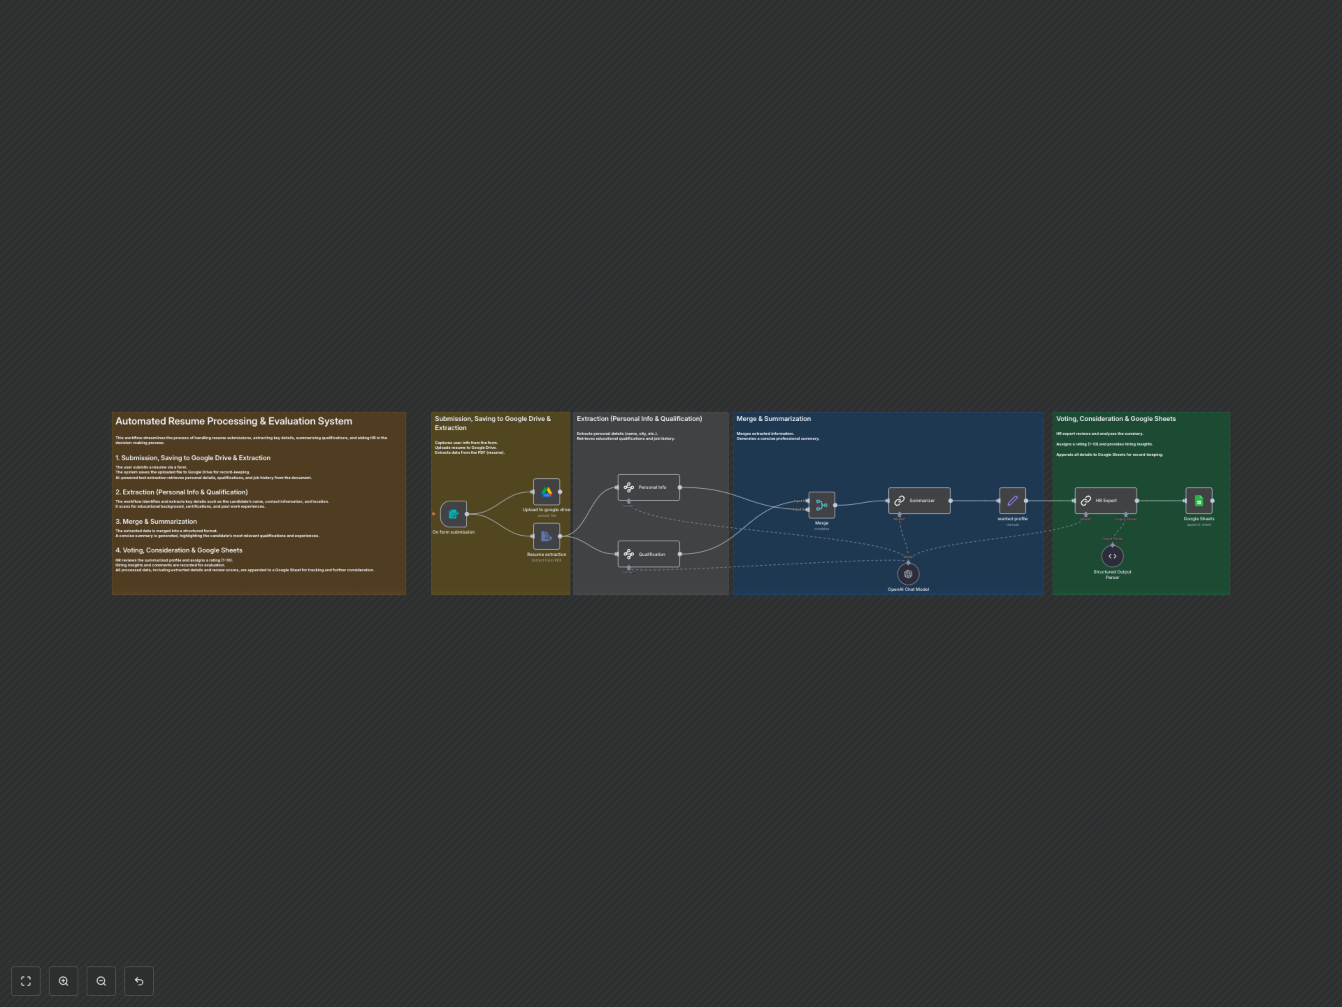This screenshot has width=1342, height=1007.
Task: Reset the canvas zoom level
Action: (139, 981)
